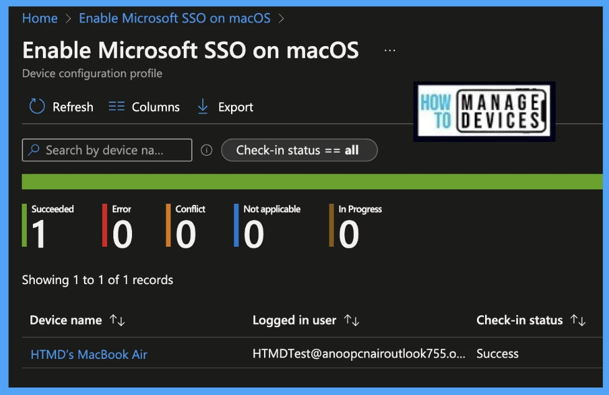Select the Error count tile
609x395 pixels.
click(x=118, y=226)
